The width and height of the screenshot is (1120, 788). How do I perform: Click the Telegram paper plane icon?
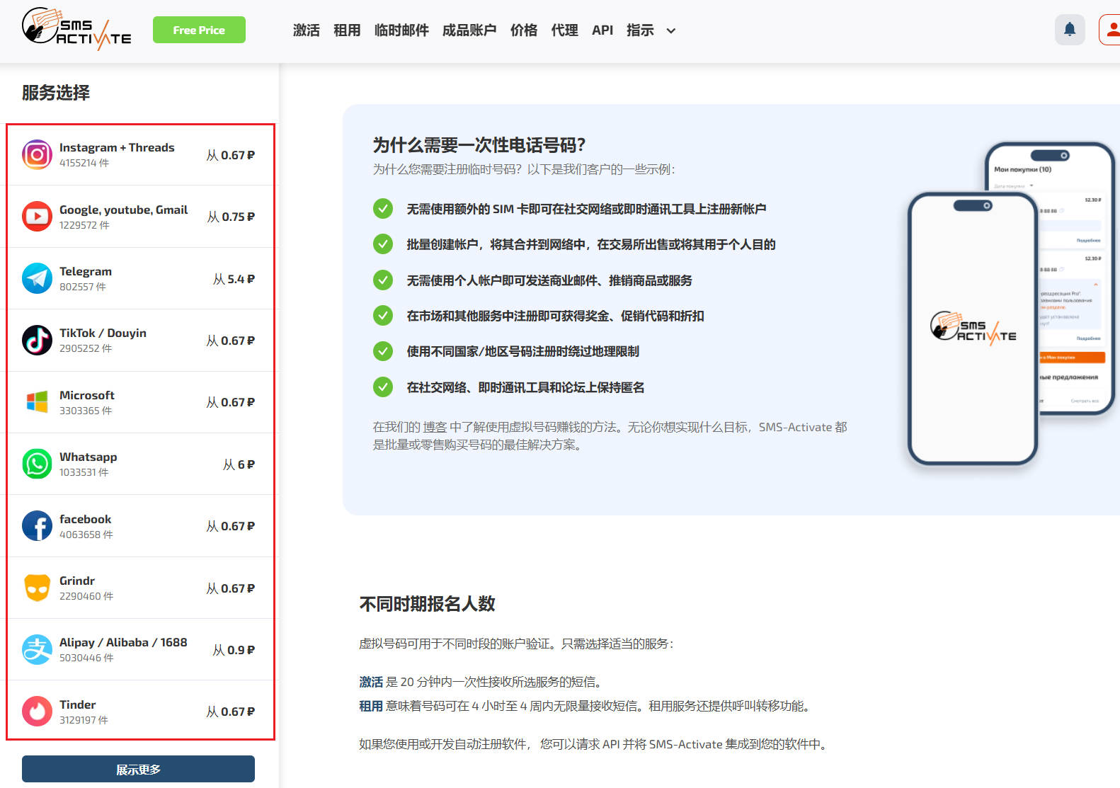[37, 278]
